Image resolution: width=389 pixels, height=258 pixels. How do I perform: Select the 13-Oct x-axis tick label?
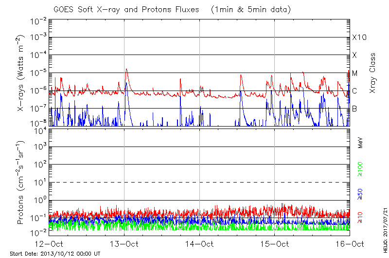pos(124,243)
